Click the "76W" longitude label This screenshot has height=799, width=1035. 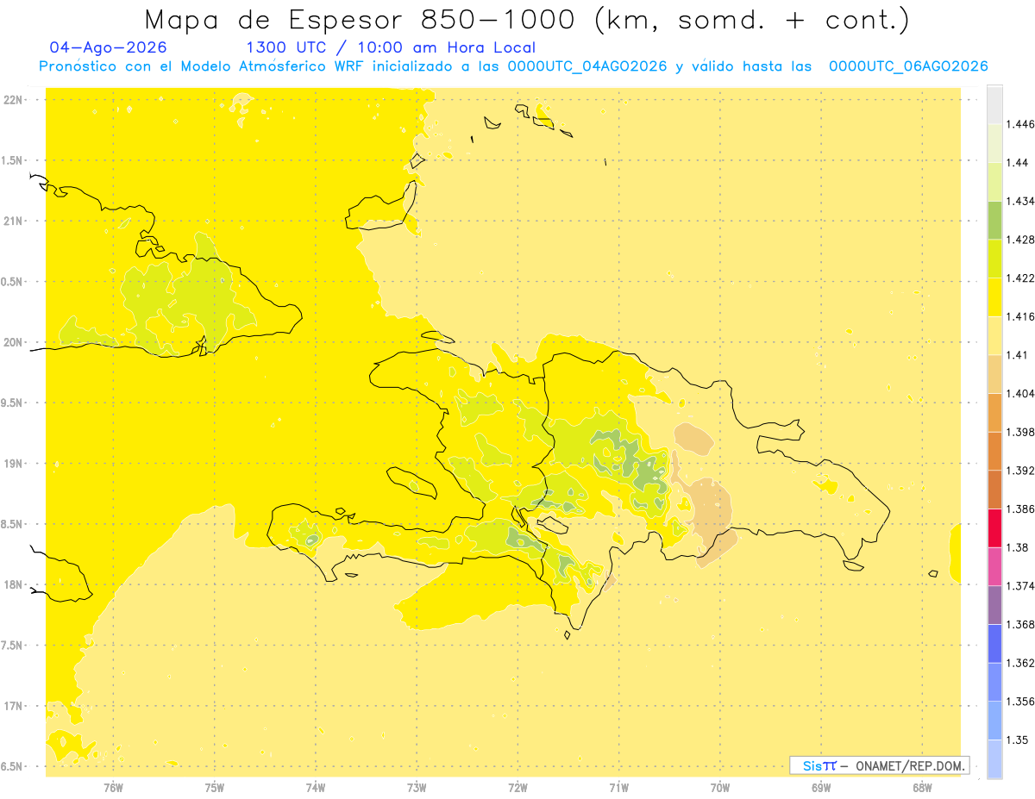(x=113, y=787)
